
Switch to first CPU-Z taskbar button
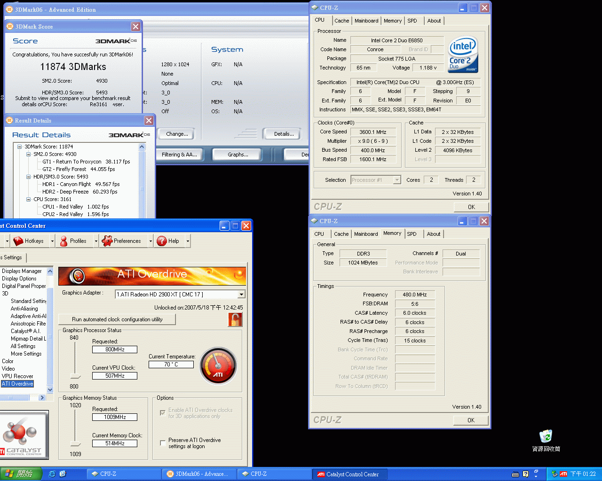pyautogui.click(x=124, y=474)
